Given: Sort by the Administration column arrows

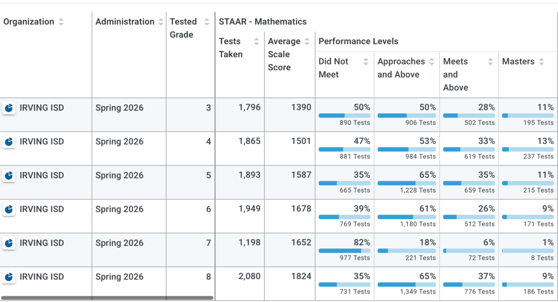Looking at the screenshot, I should pos(161,22).
